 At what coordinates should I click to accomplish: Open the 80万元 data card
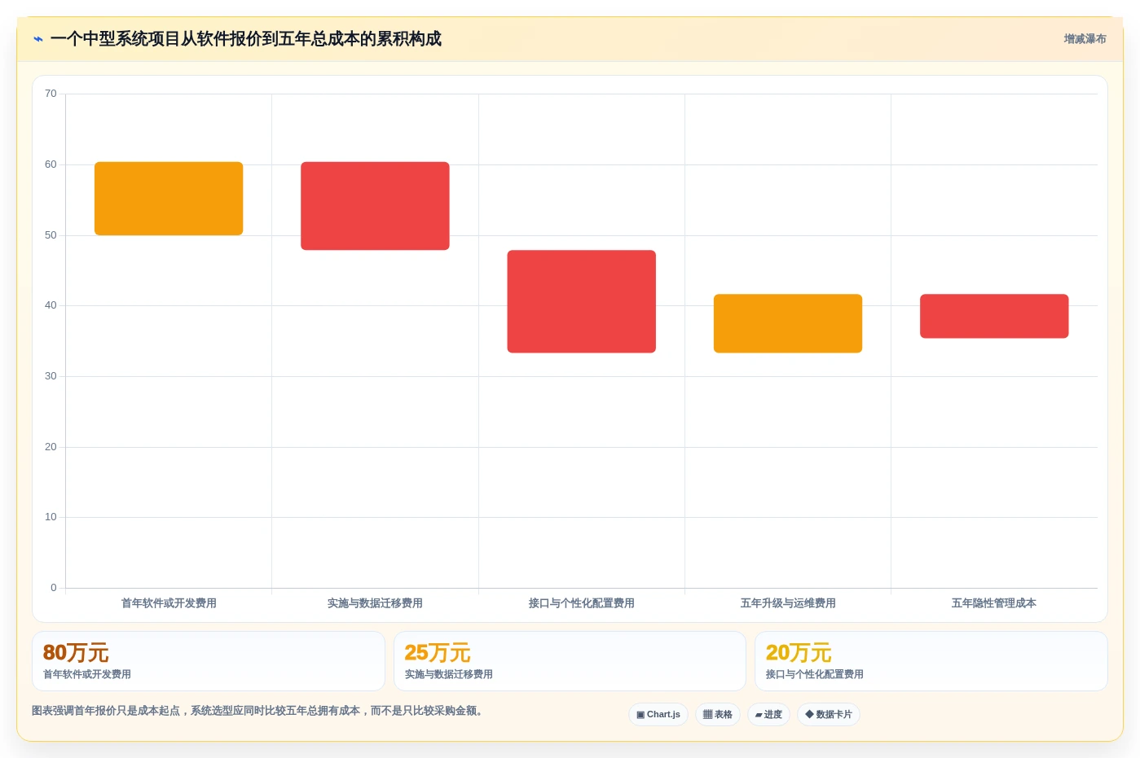tap(209, 661)
